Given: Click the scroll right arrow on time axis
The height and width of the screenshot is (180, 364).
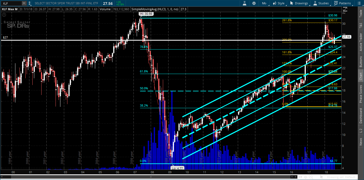Looking at the screenshot, I should 296,177.
